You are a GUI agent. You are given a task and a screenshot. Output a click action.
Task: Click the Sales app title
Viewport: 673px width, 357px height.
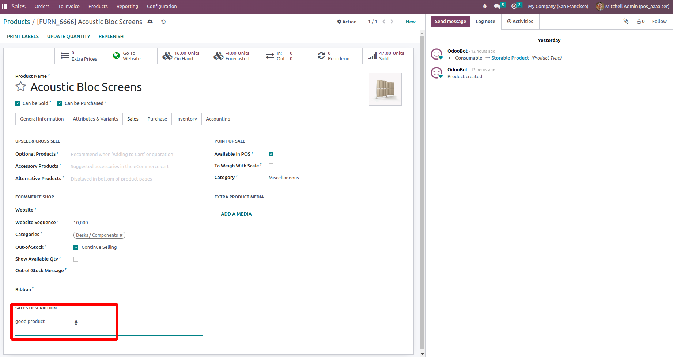[x=18, y=6]
